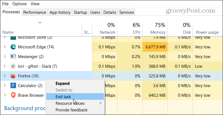Switch to the Users tab
The width and height of the screenshot is (223, 115).
click(x=95, y=12)
